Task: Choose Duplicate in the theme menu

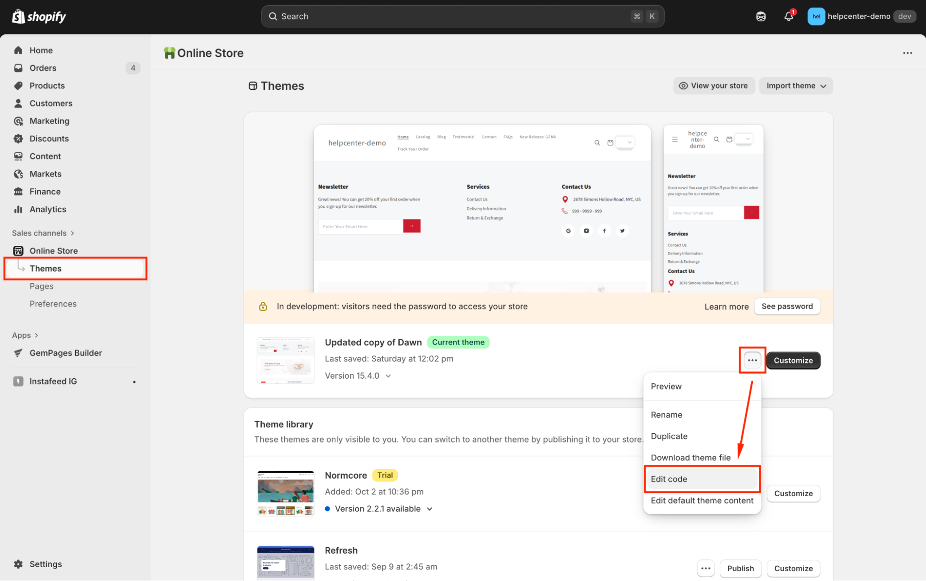Action: tap(669, 436)
